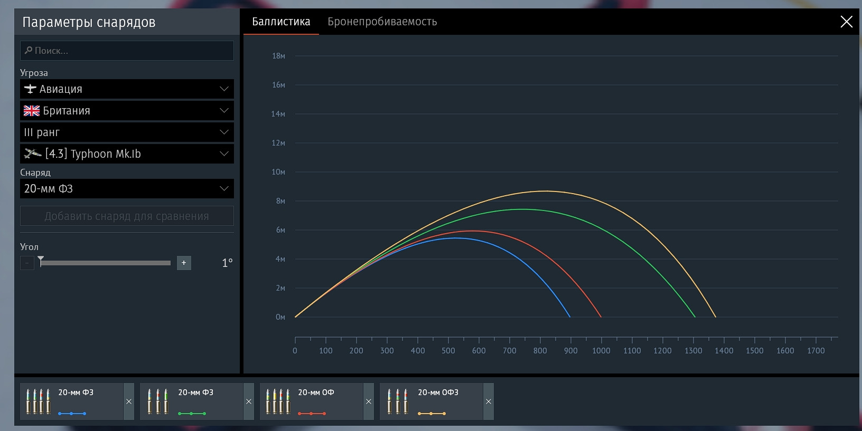Click the Поиск search field
The image size is (862, 431).
pos(127,51)
